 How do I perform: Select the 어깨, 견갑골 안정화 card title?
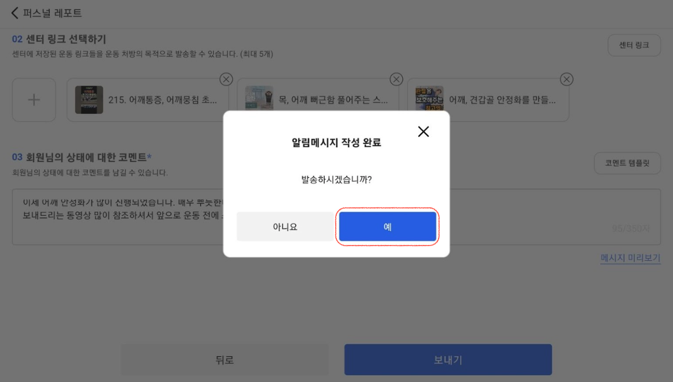click(x=502, y=100)
